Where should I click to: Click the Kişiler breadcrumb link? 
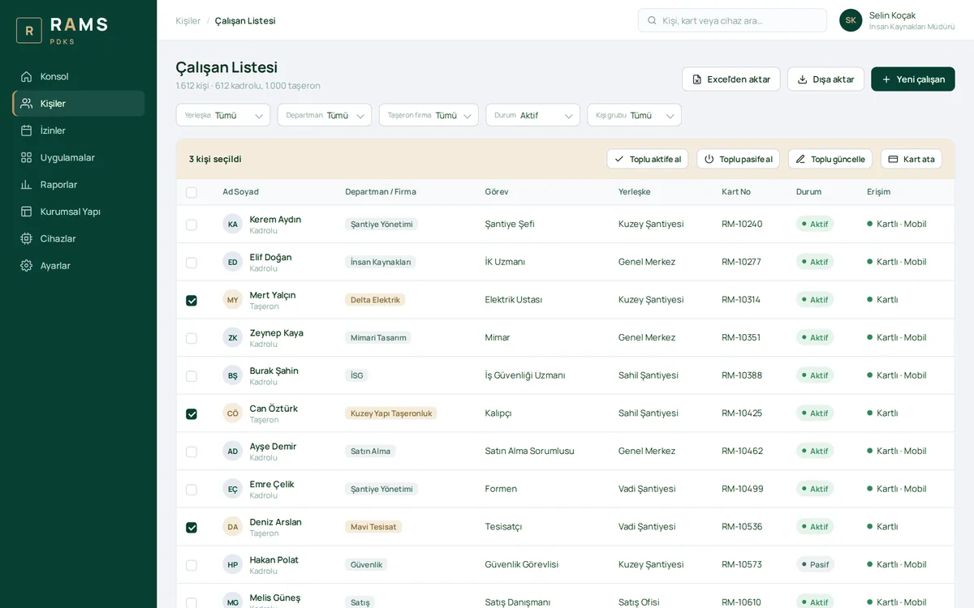click(x=188, y=20)
